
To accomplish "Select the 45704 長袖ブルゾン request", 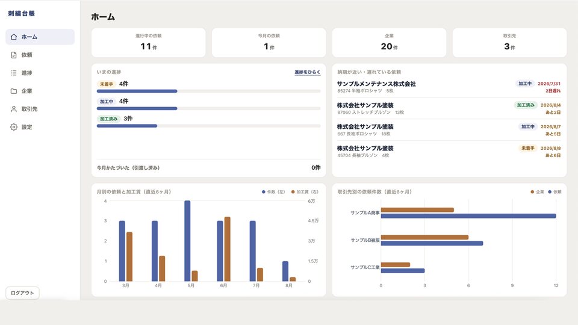I will (449, 152).
